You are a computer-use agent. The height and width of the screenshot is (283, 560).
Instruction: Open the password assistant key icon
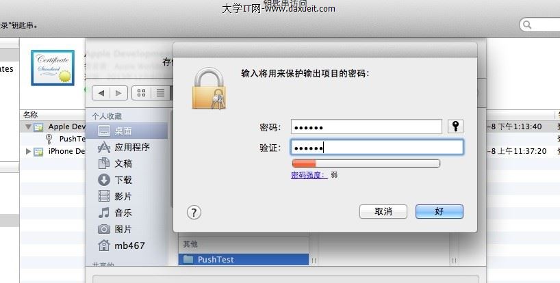tap(455, 126)
